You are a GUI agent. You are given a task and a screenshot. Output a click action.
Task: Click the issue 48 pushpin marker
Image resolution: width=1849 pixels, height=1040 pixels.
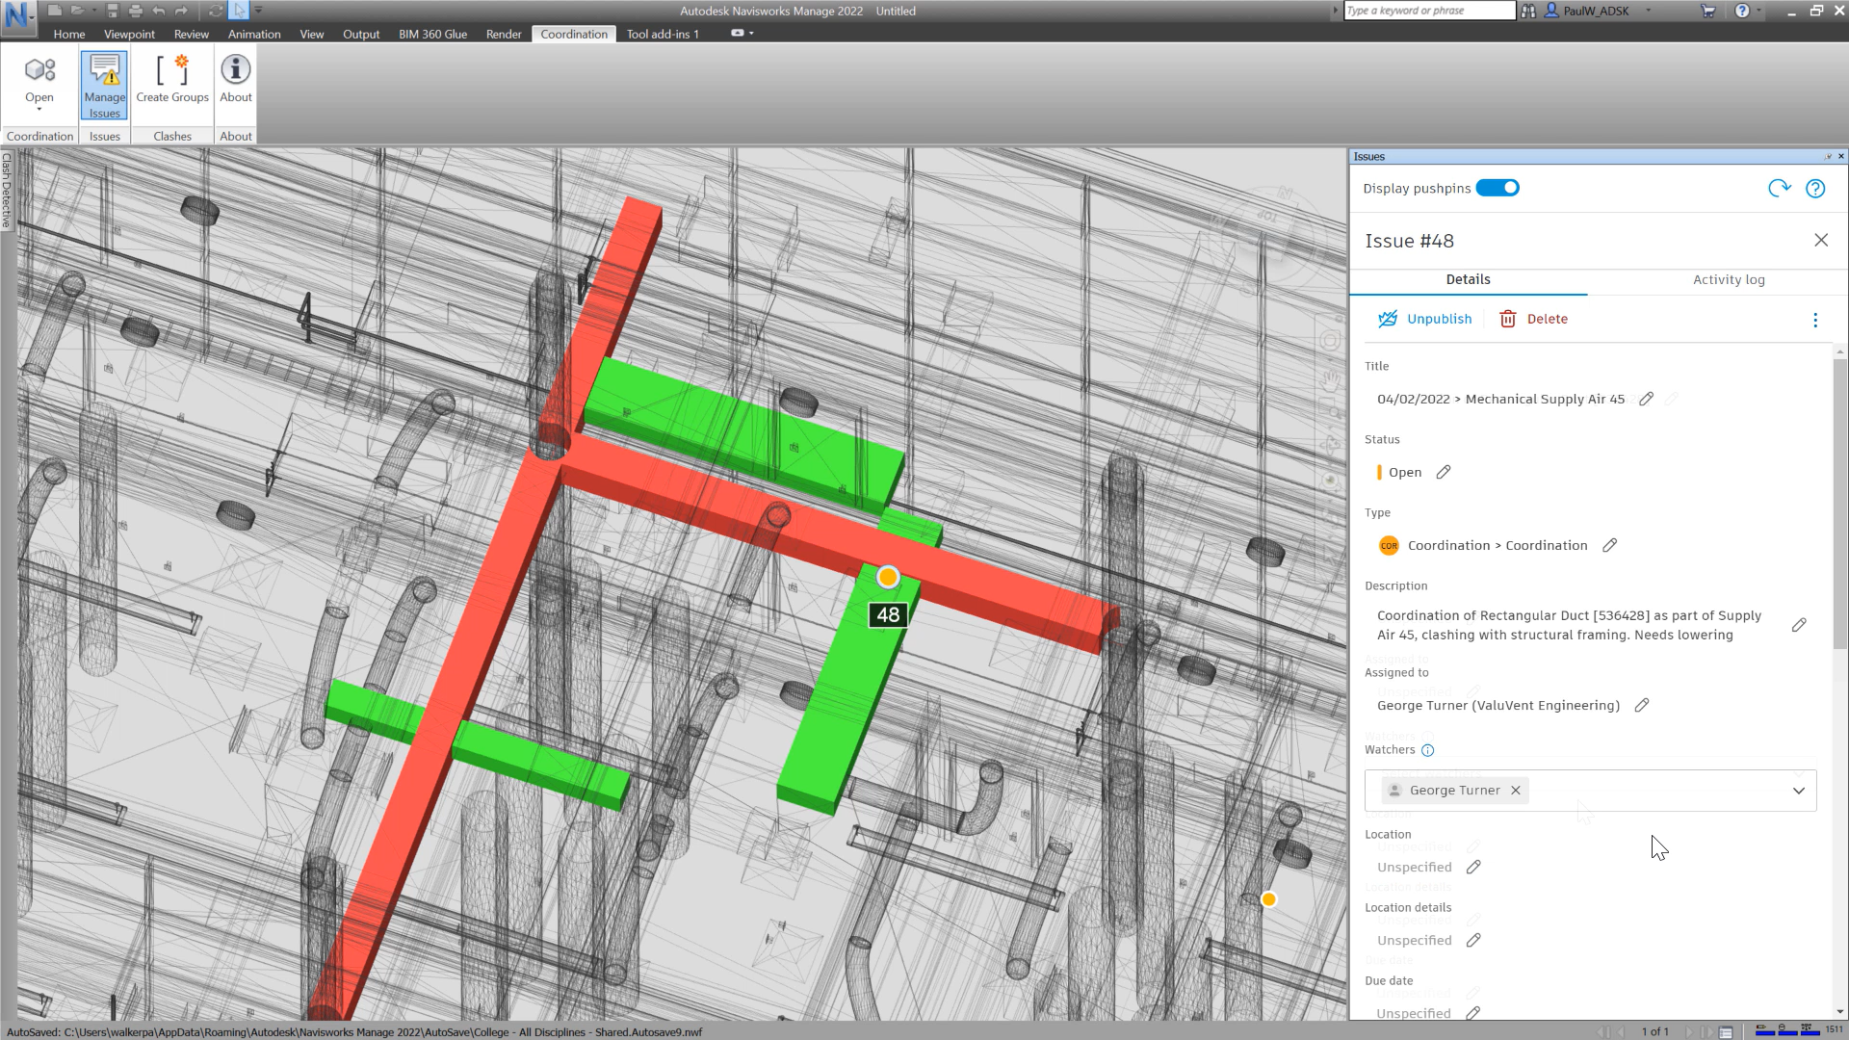tap(888, 577)
